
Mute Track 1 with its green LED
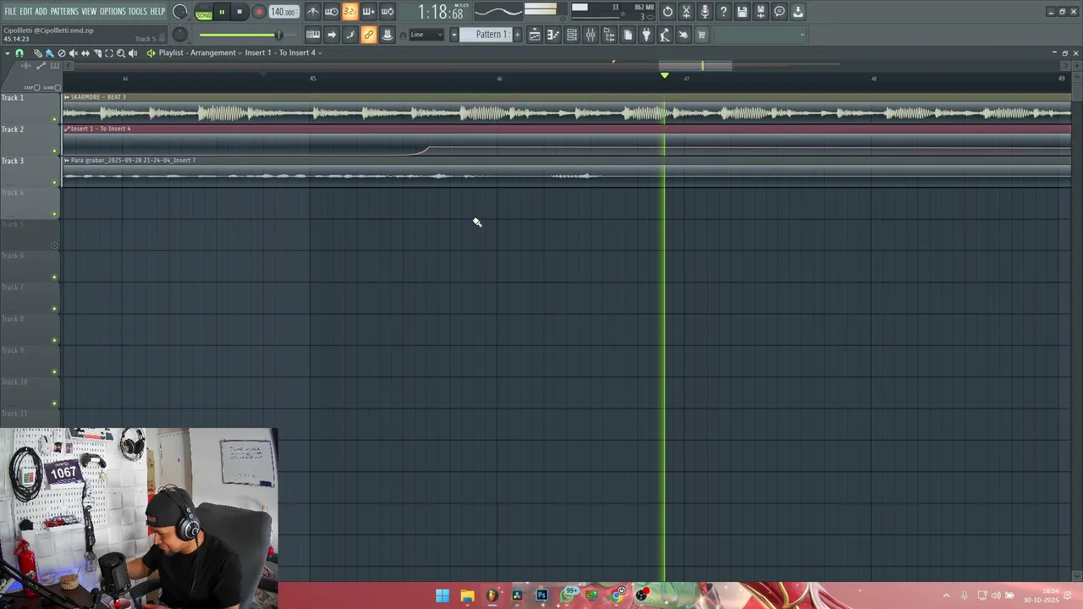pos(55,119)
